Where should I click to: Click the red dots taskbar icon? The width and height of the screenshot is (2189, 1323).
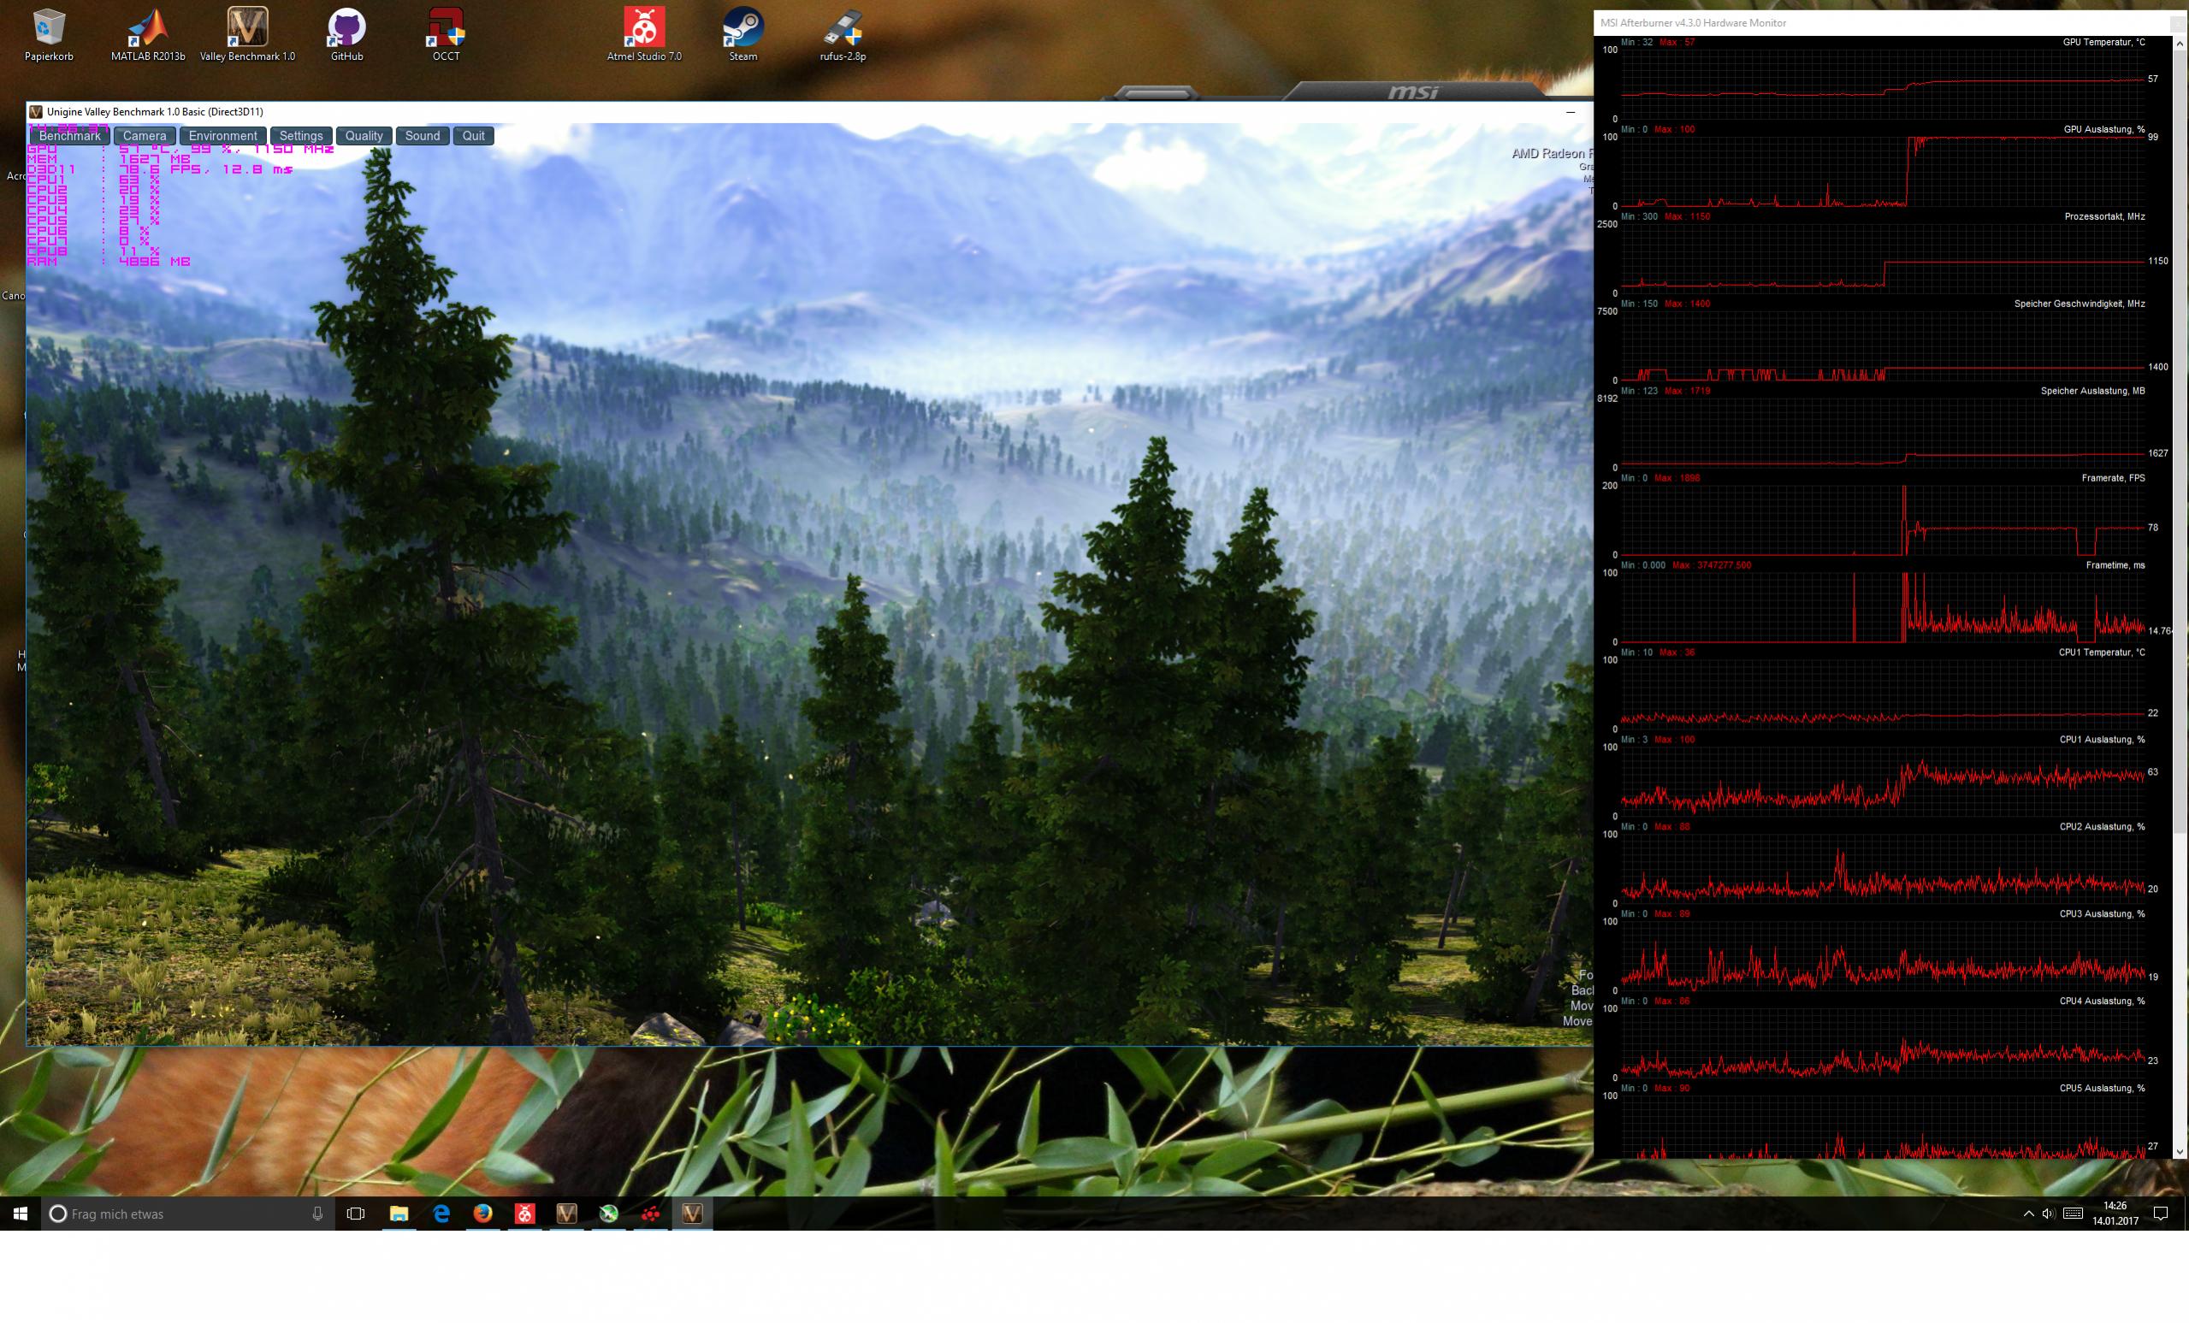tap(650, 1213)
